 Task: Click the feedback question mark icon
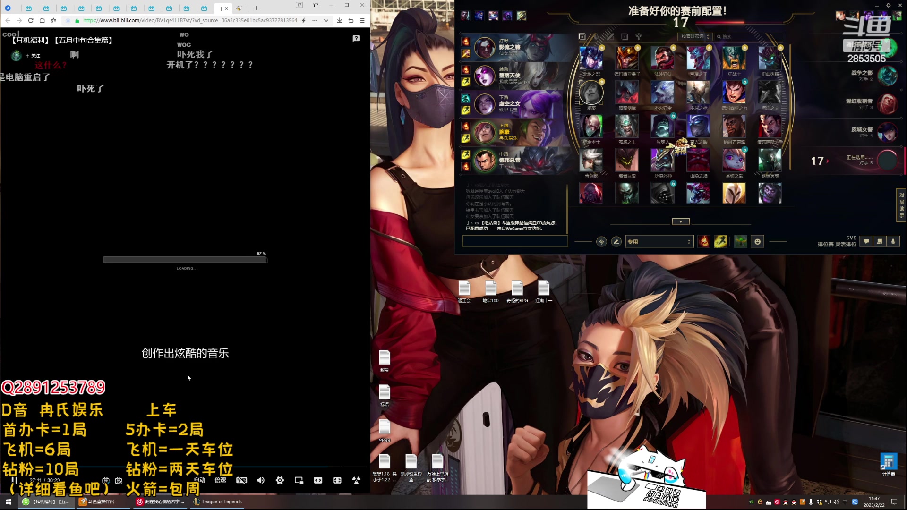[x=356, y=38]
